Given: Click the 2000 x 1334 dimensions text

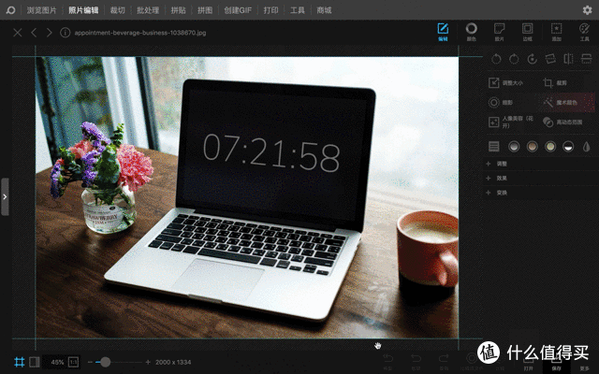Looking at the screenshot, I should click(173, 362).
